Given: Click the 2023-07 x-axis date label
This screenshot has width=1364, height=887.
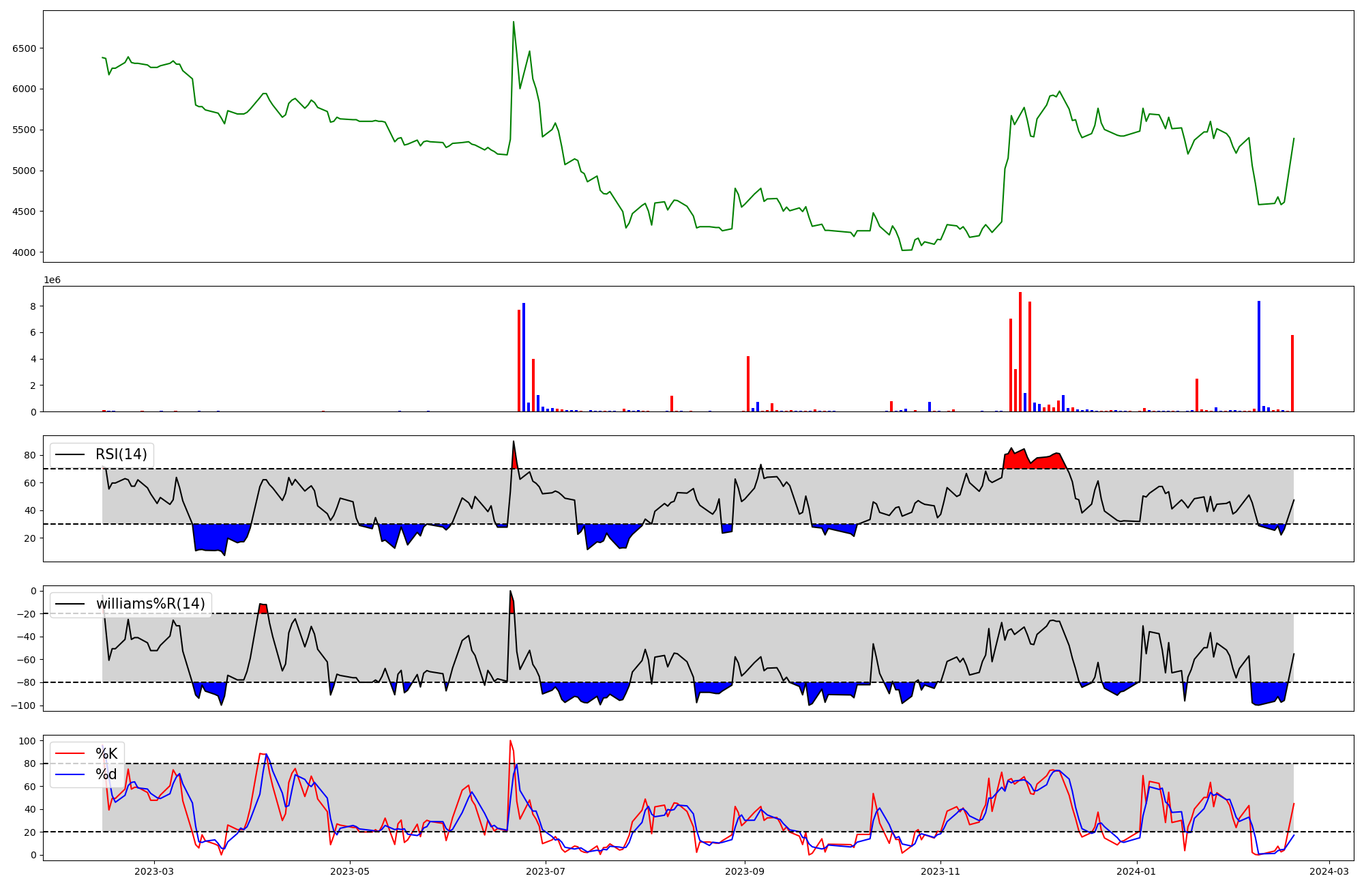Looking at the screenshot, I should click(546, 871).
